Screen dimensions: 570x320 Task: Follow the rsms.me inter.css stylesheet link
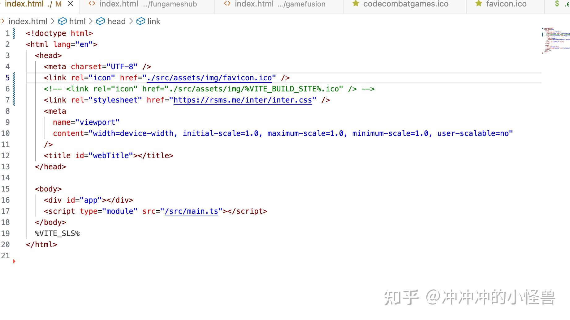tap(242, 100)
